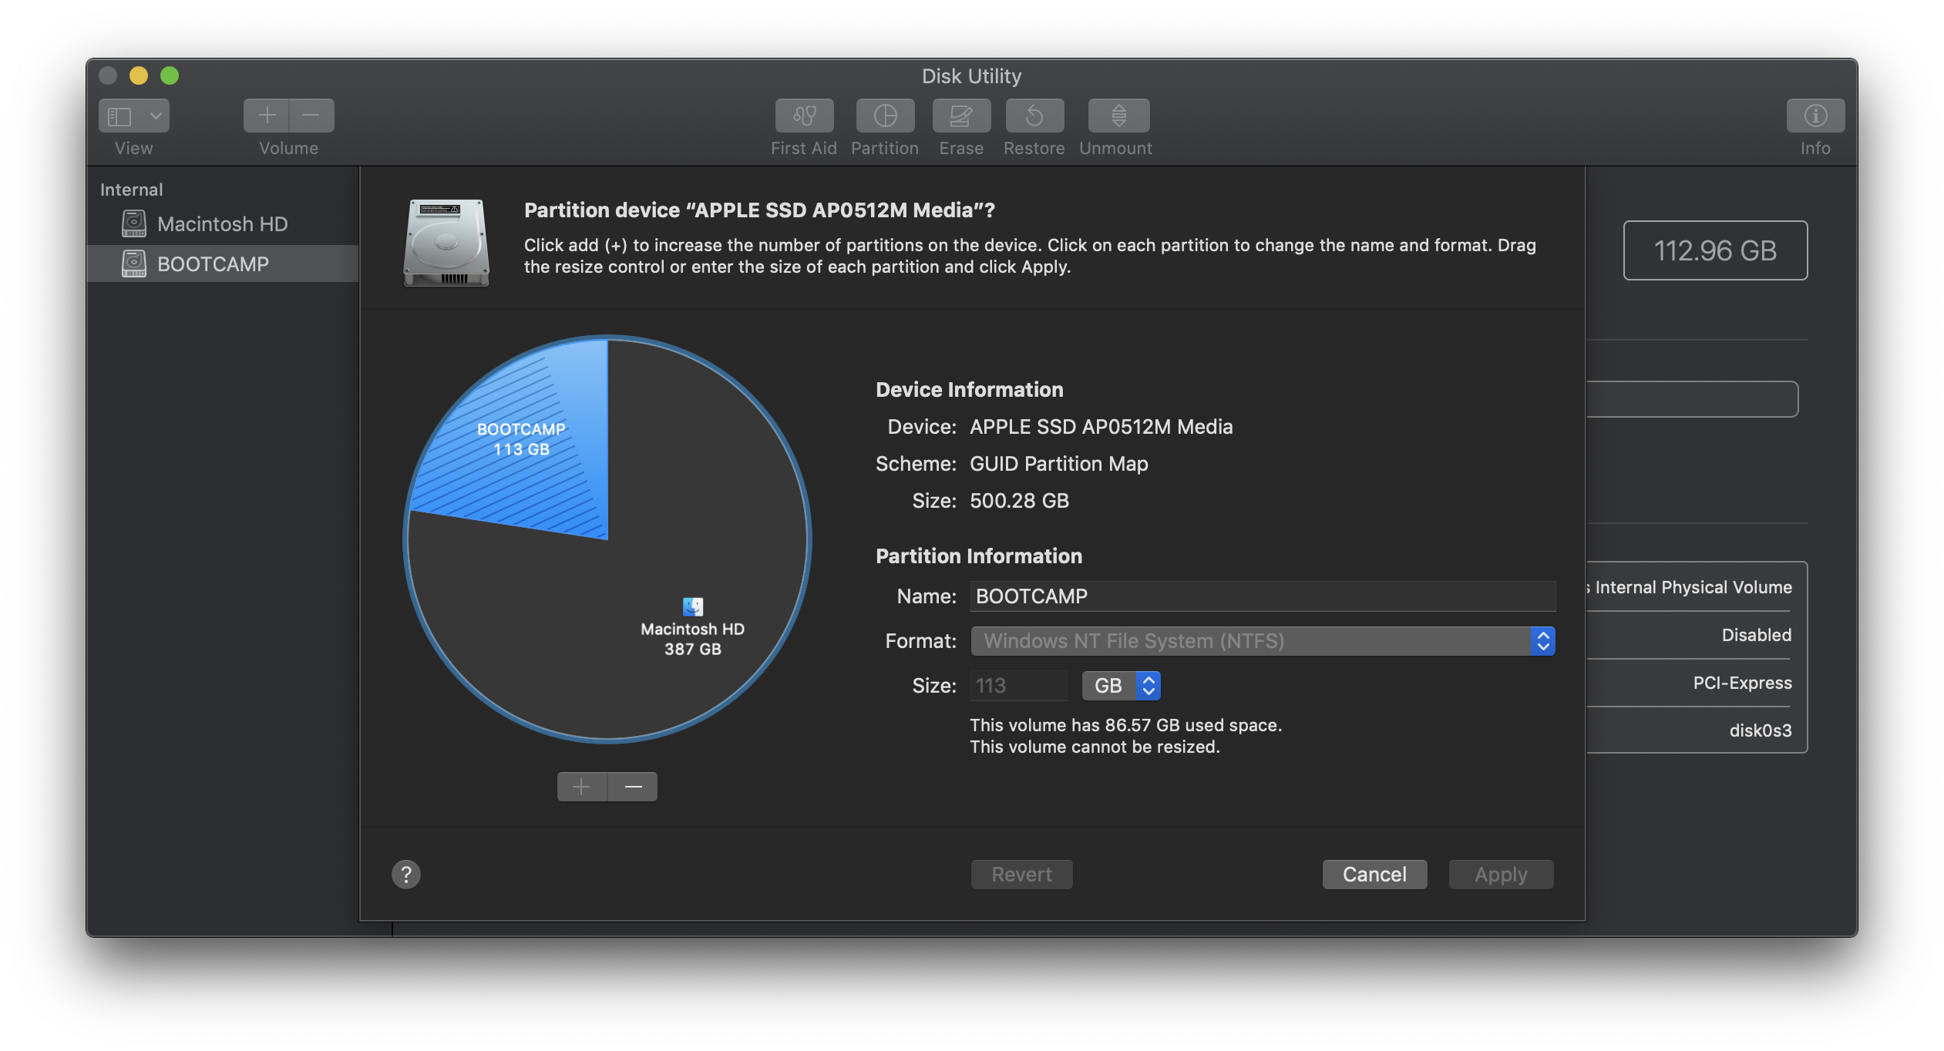Click the remove volume minus toolbar button
The width and height of the screenshot is (1944, 1051).
coord(311,116)
